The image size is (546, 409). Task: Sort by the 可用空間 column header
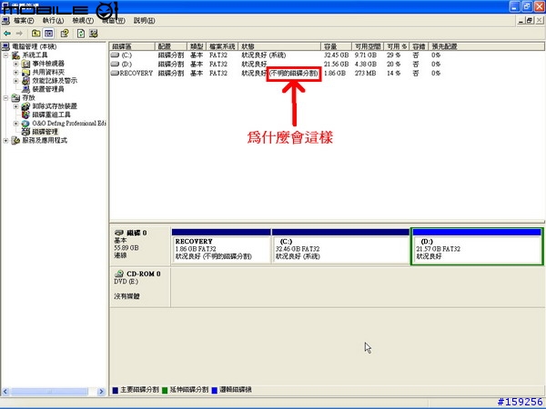pos(368,46)
